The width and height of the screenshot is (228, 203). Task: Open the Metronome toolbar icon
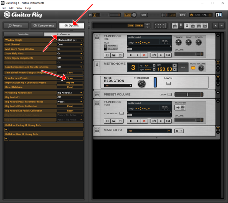click(x=187, y=26)
